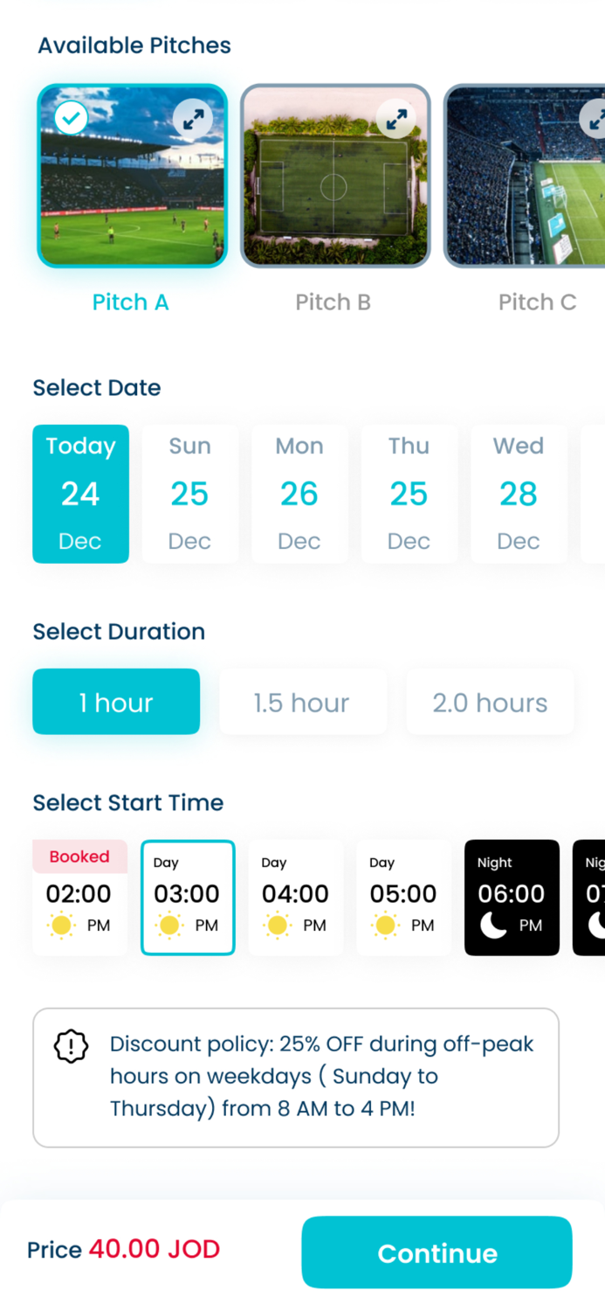
Task: Select the 1.5 hour duration
Action: (x=302, y=701)
